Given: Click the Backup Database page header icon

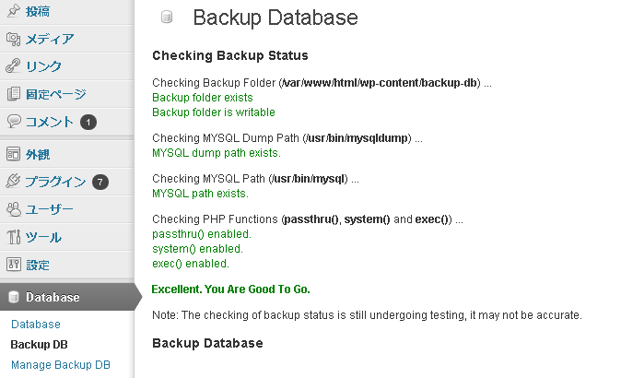Looking at the screenshot, I should pyautogui.click(x=167, y=18).
